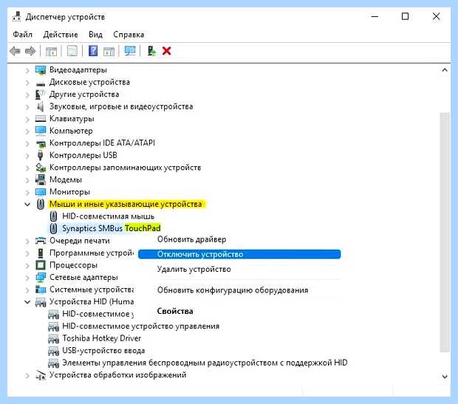The image size is (458, 404).
Task: Open the Вид menu
Action: [95, 35]
